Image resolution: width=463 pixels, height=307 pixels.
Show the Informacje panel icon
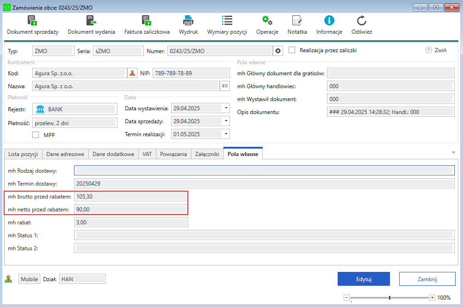coord(329,20)
